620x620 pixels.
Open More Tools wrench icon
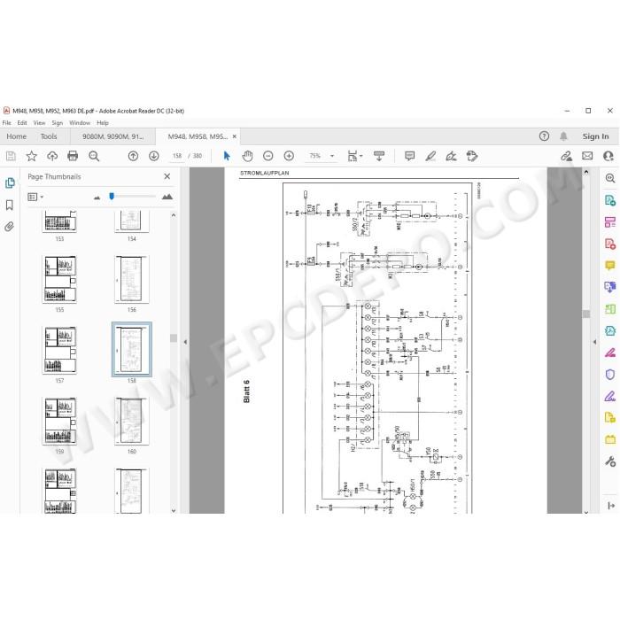point(609,461)
